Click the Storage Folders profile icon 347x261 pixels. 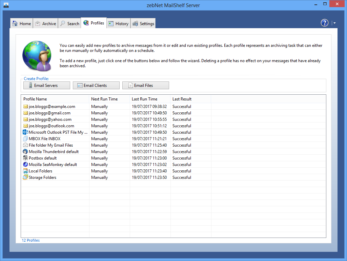[25, 178]
